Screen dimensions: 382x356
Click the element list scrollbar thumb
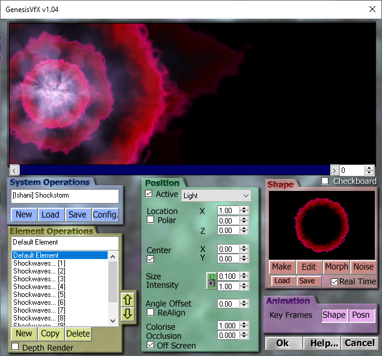113,282
